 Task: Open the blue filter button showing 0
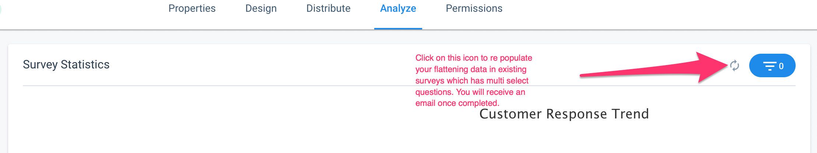pos(772,65)
